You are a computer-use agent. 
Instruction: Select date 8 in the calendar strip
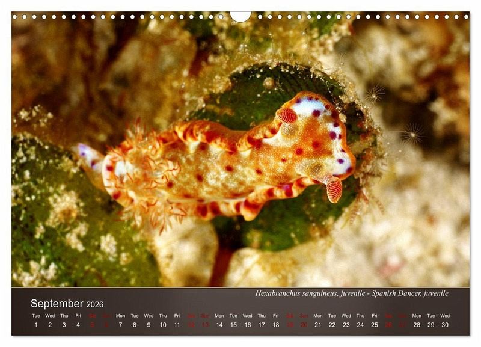pyautogui.click(x=135, y=325)
